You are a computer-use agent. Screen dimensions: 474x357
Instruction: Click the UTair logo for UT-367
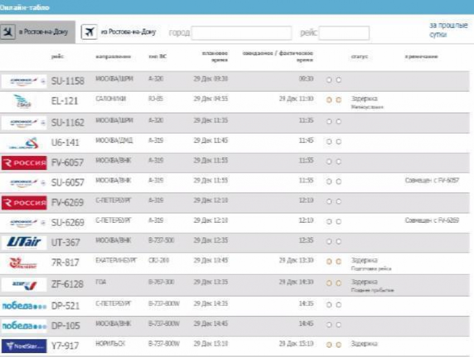tap(24, 242)
